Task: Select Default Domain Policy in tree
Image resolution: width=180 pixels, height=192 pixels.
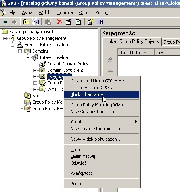Action: tap(68, 64)
